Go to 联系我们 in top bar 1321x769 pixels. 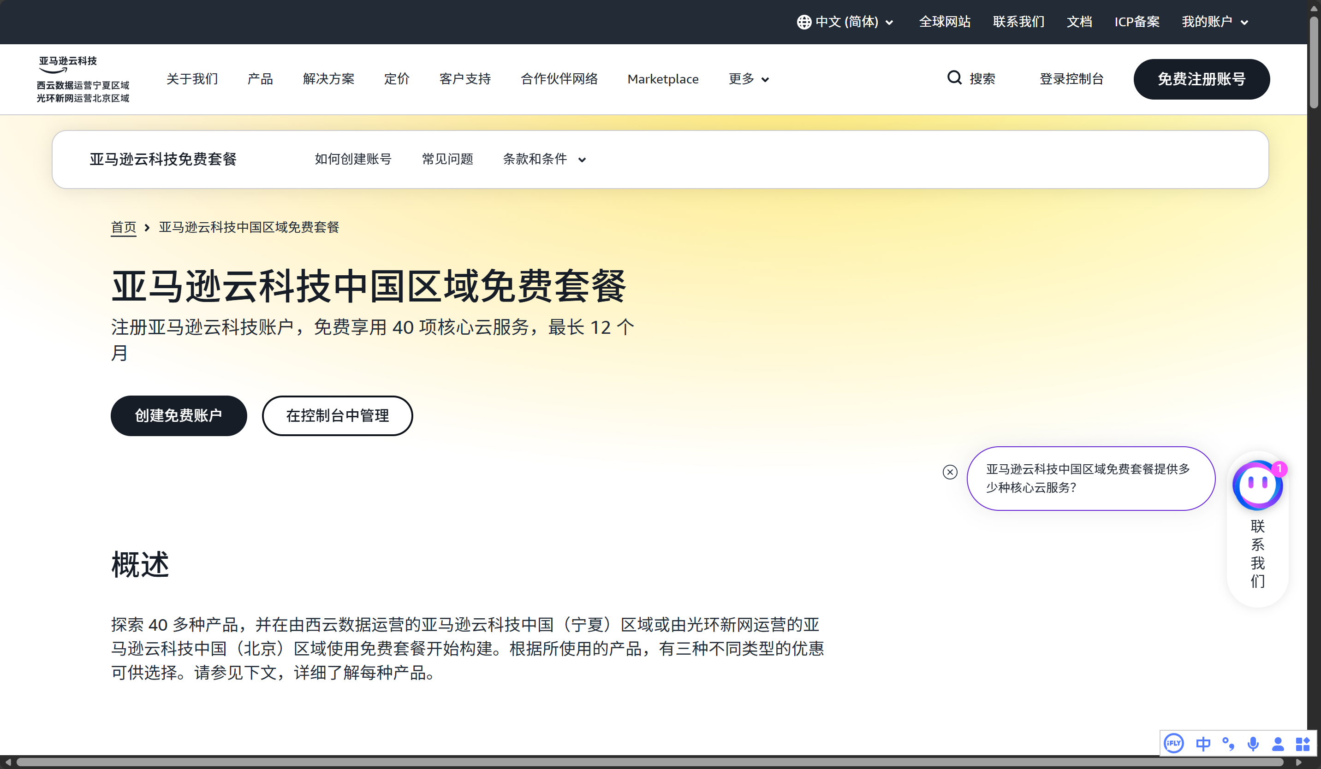click(1018, 22)
